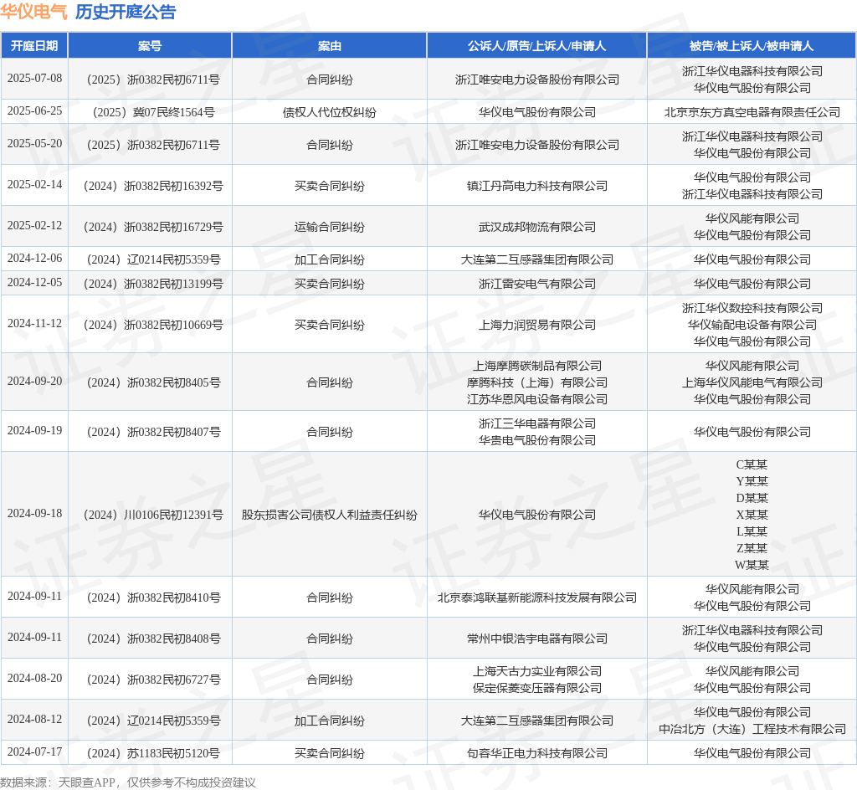Click defendant X某某
This screenshot has height=790, width=857.
752,516
